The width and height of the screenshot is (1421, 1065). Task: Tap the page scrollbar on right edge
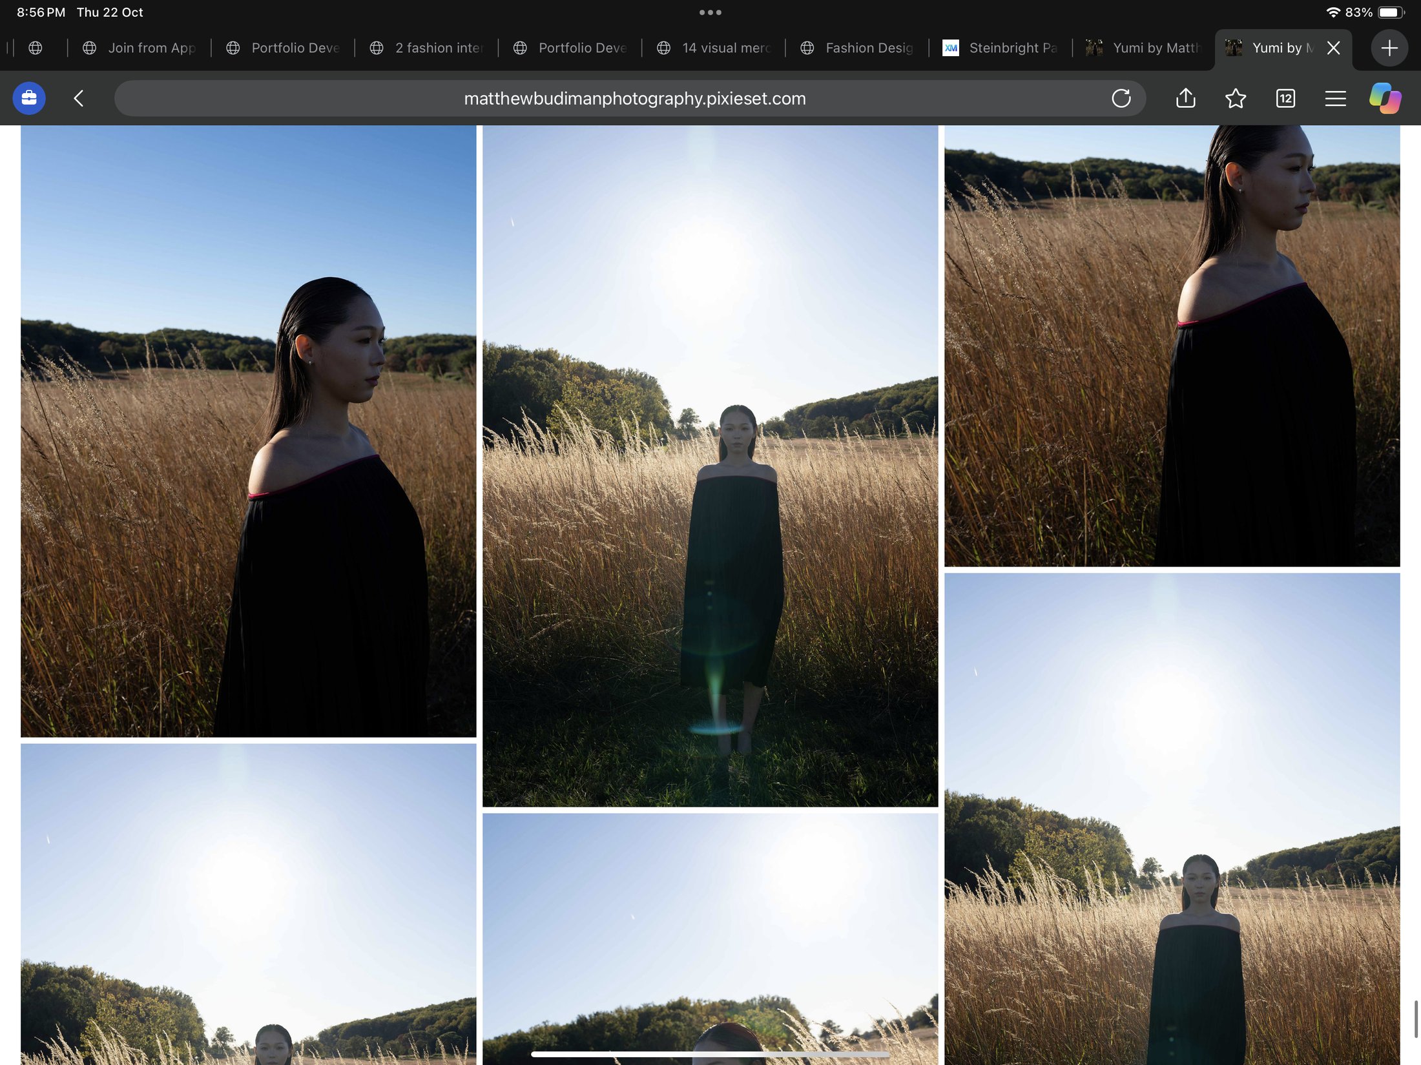click(1416, 1018)
